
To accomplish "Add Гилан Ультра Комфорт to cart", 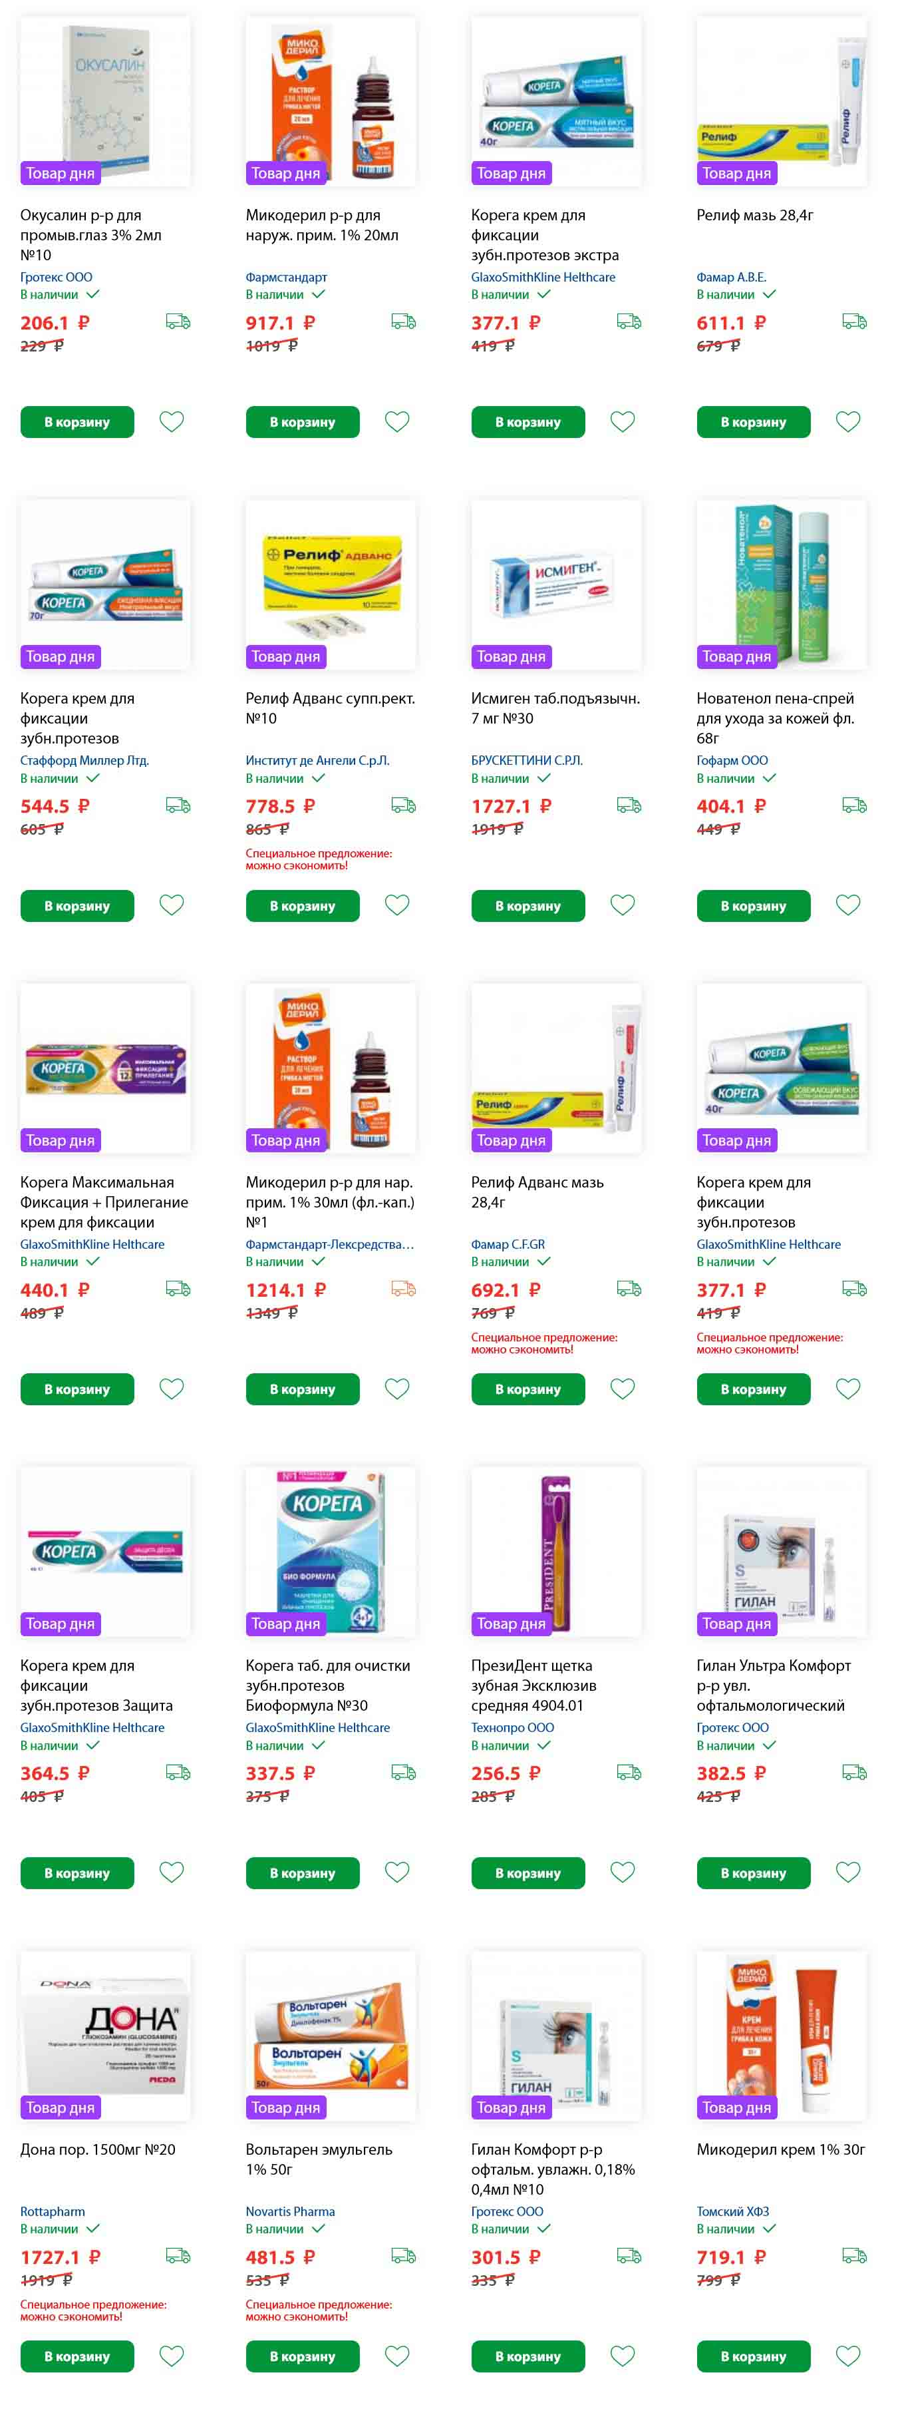I will [x=754, y=1873].
